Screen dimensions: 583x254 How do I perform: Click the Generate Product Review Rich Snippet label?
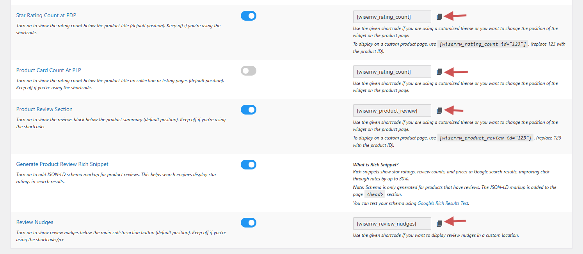(x=62, y=164)
